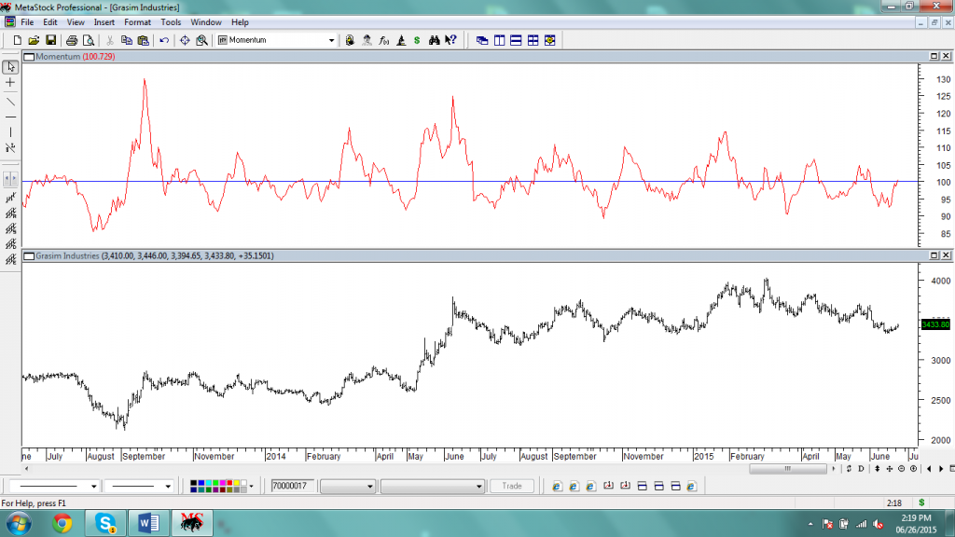This screenshot has width=955, height=537.
Task: Select the horizontal line drawing tool
Action: point(10,117)
